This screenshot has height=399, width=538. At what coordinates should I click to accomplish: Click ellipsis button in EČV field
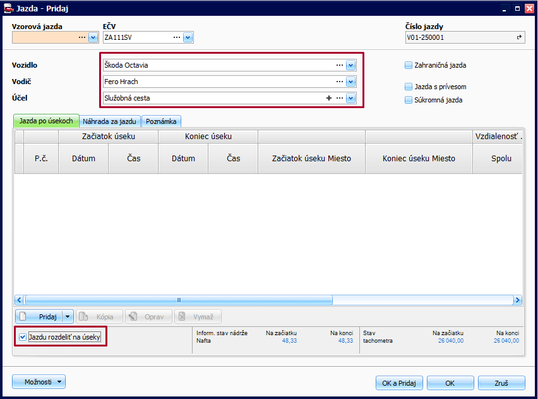point(177,37)
